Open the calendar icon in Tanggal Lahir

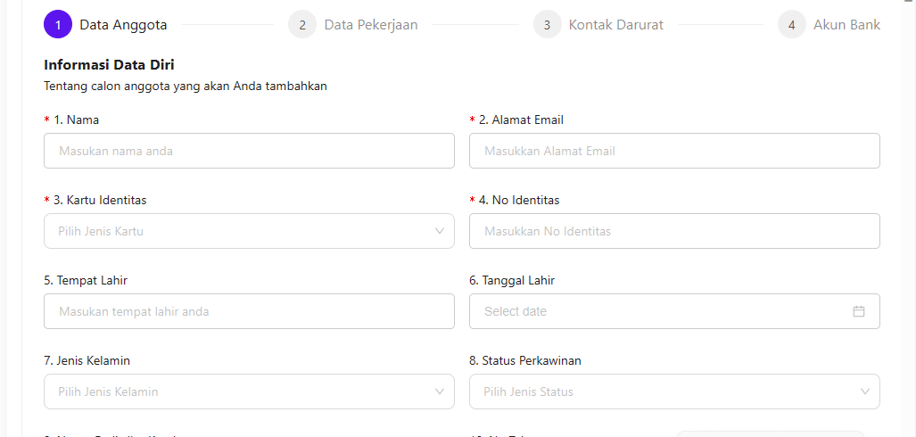tap(859, 311)
